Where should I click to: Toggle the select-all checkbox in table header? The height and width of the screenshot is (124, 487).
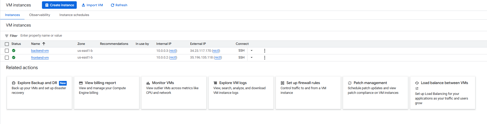(7, 44)
